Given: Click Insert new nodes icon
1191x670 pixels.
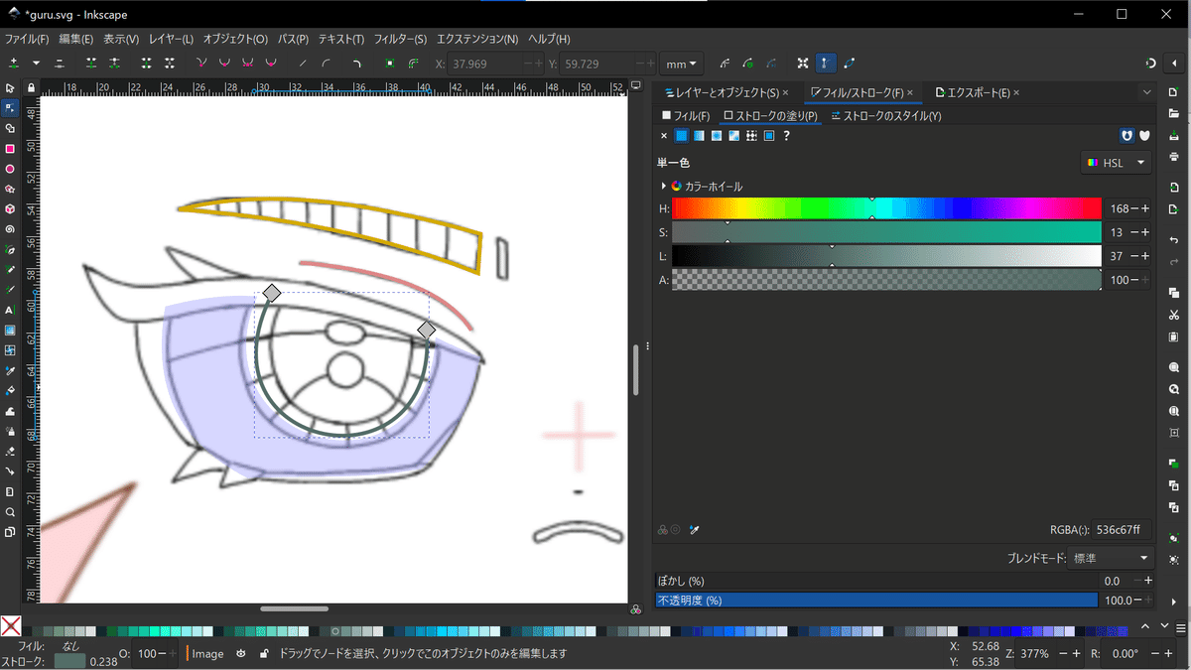Looking at the screenshot, I should [15, 63].
